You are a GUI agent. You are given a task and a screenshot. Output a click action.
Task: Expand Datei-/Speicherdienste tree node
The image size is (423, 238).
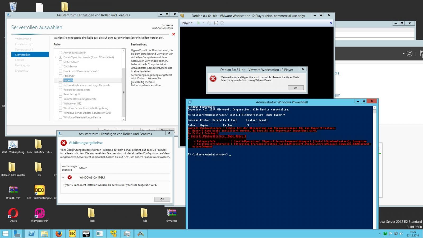[56, 57]
